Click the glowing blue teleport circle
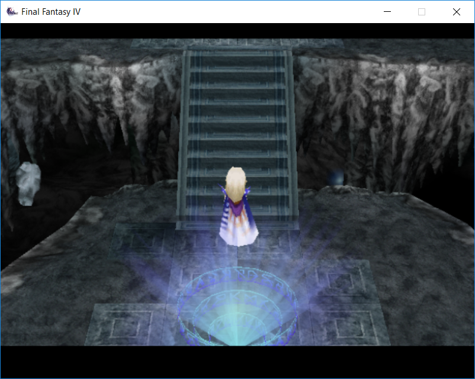The image size is (475, 379). tap(237, 307)
